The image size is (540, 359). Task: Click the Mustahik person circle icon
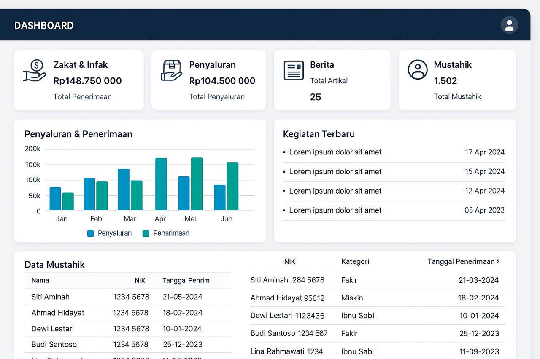coord(418,69)
